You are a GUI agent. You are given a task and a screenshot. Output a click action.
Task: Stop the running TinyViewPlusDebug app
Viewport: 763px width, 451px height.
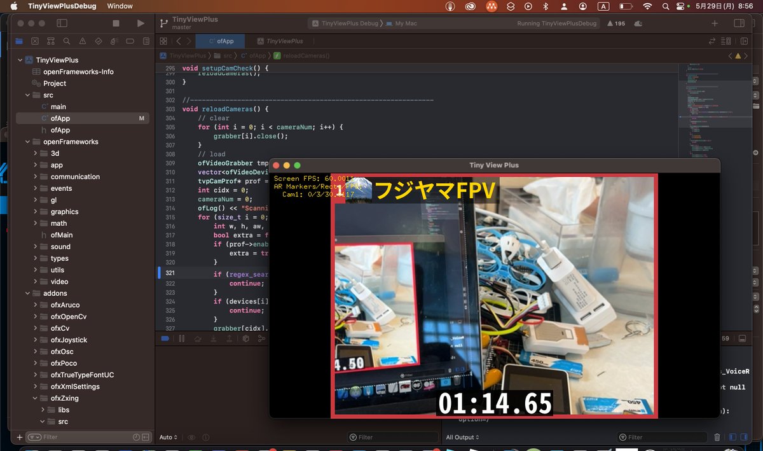[116, 23]
